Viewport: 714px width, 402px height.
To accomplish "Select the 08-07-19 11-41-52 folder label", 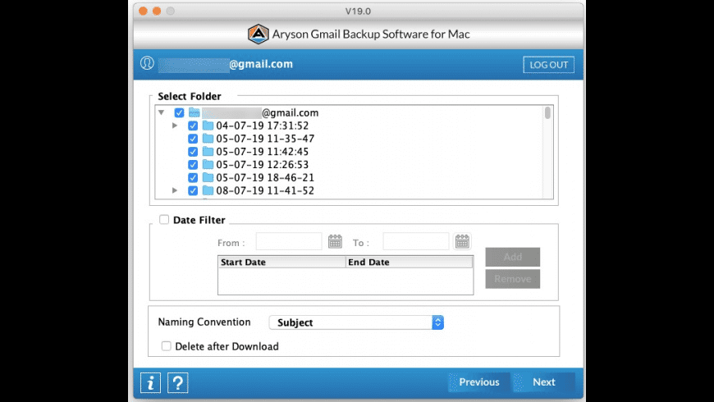I will click(265, 190).
